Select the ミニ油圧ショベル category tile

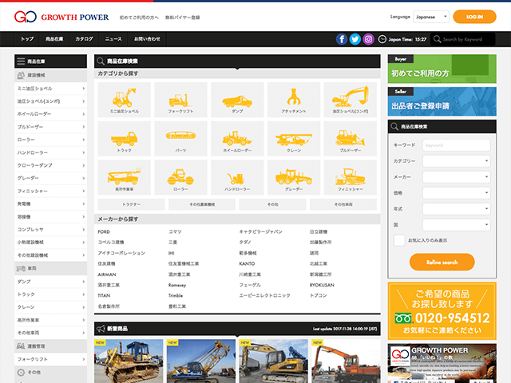click(x=125, y=100)
